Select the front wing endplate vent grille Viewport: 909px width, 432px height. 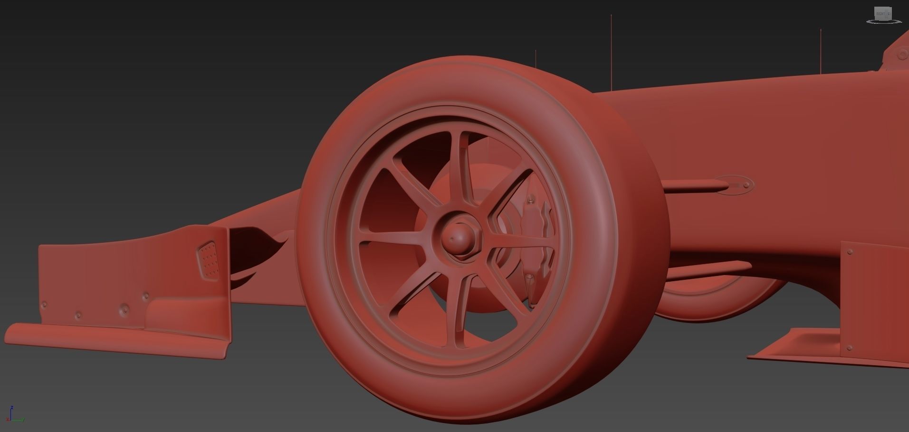click(x=209, y=260)
